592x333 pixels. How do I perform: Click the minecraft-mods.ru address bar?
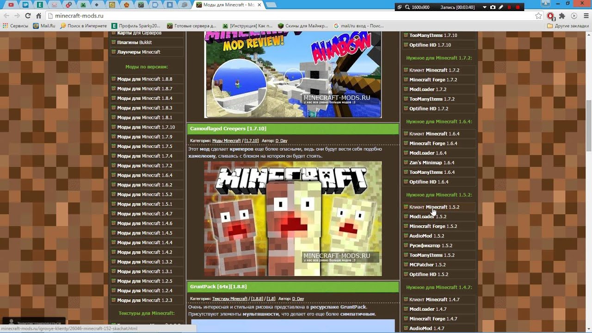tap(291, 16)
